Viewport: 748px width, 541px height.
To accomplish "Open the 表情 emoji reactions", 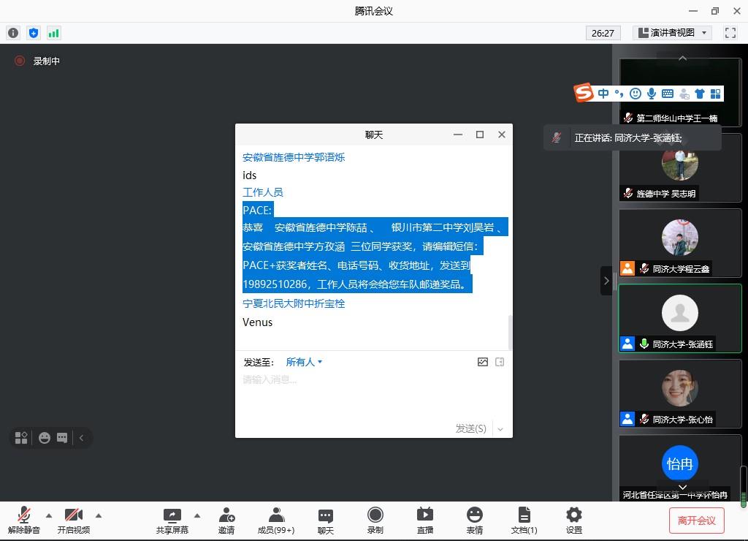I will coord(475,521).
